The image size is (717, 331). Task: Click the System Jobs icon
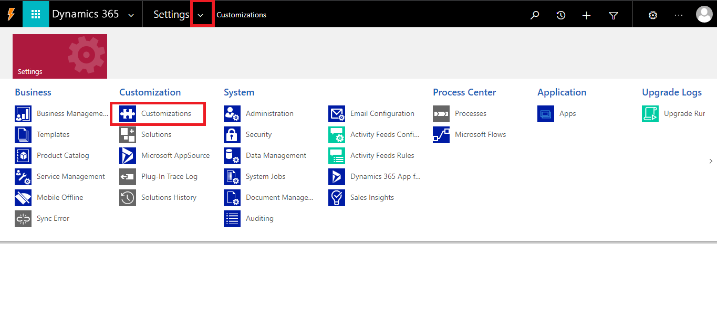coord(232,176)
